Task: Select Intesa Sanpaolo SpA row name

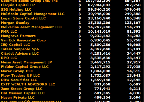Action: tap(20, 49)
